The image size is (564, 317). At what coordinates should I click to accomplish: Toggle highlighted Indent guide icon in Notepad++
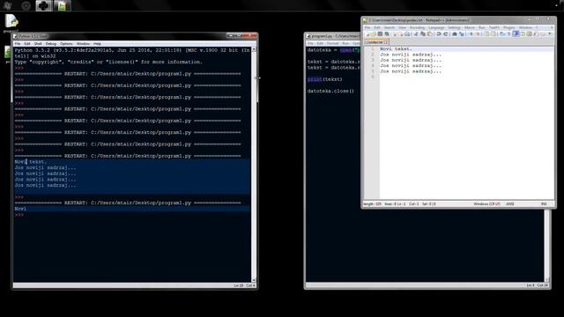click(516, 33)
